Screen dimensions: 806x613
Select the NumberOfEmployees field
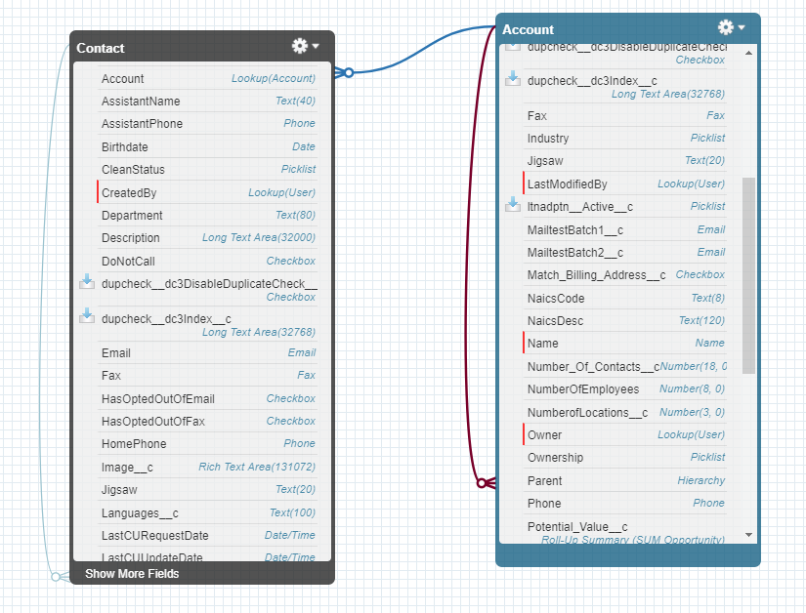[625, 389]
